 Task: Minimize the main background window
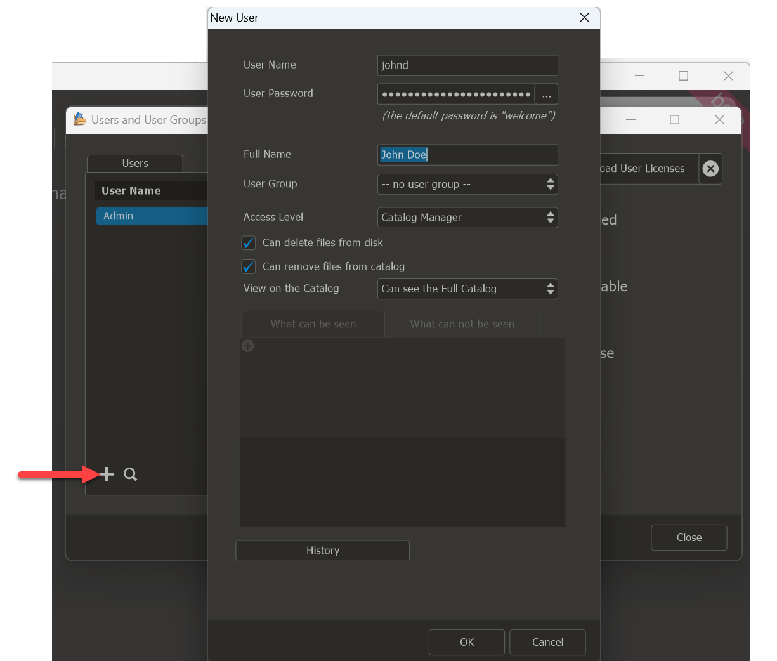639,76
